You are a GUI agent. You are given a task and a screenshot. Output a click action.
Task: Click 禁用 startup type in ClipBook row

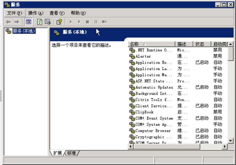click(217, 112)
